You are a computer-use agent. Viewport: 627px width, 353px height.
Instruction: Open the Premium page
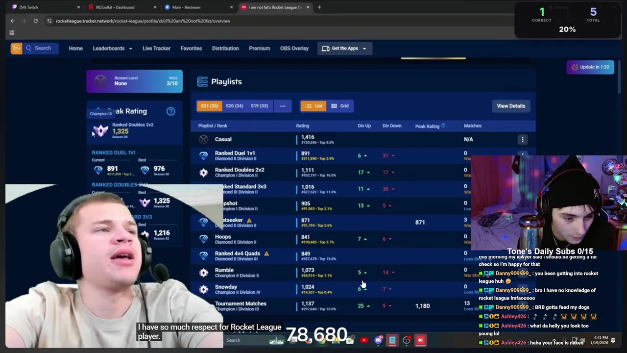(259, 48)
